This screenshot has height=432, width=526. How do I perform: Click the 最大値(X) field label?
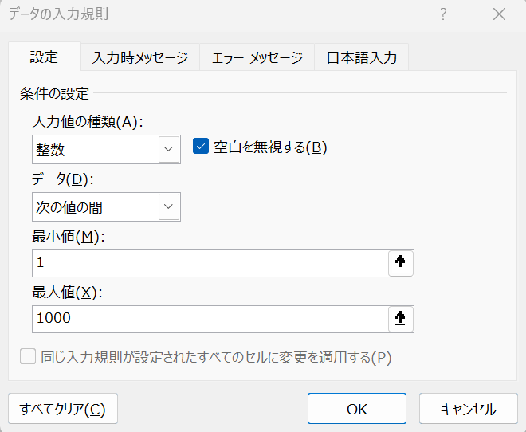pyautogui.click(x=69, y=292)
